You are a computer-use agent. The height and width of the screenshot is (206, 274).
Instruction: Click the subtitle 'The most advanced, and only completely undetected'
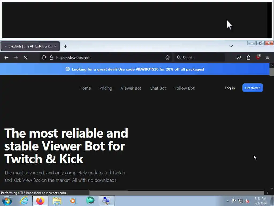point(64,176)
